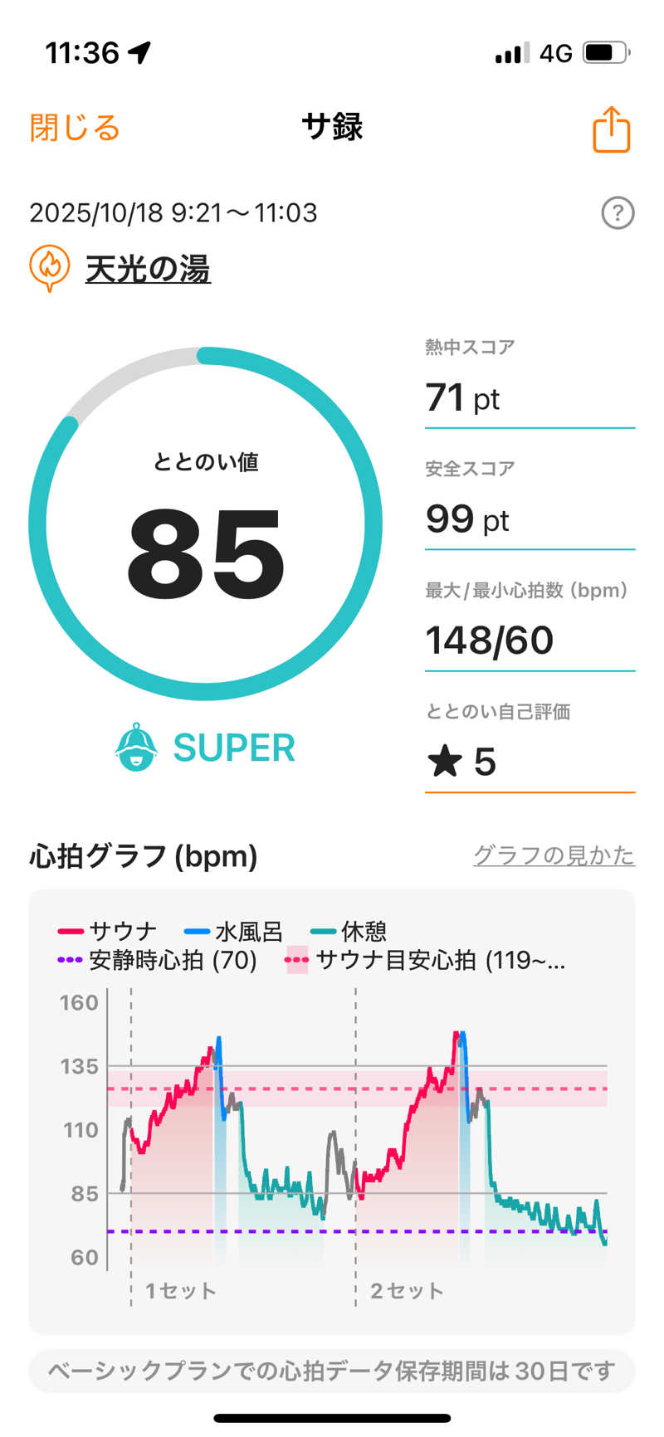Tap the 2セット marker on the graph
Viewport: 664px width, 1437px height.
coord(407,1291)
